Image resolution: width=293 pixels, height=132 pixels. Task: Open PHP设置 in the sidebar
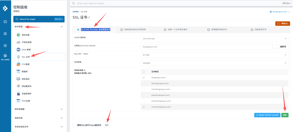pyautogui.click(x=26, y=101)
